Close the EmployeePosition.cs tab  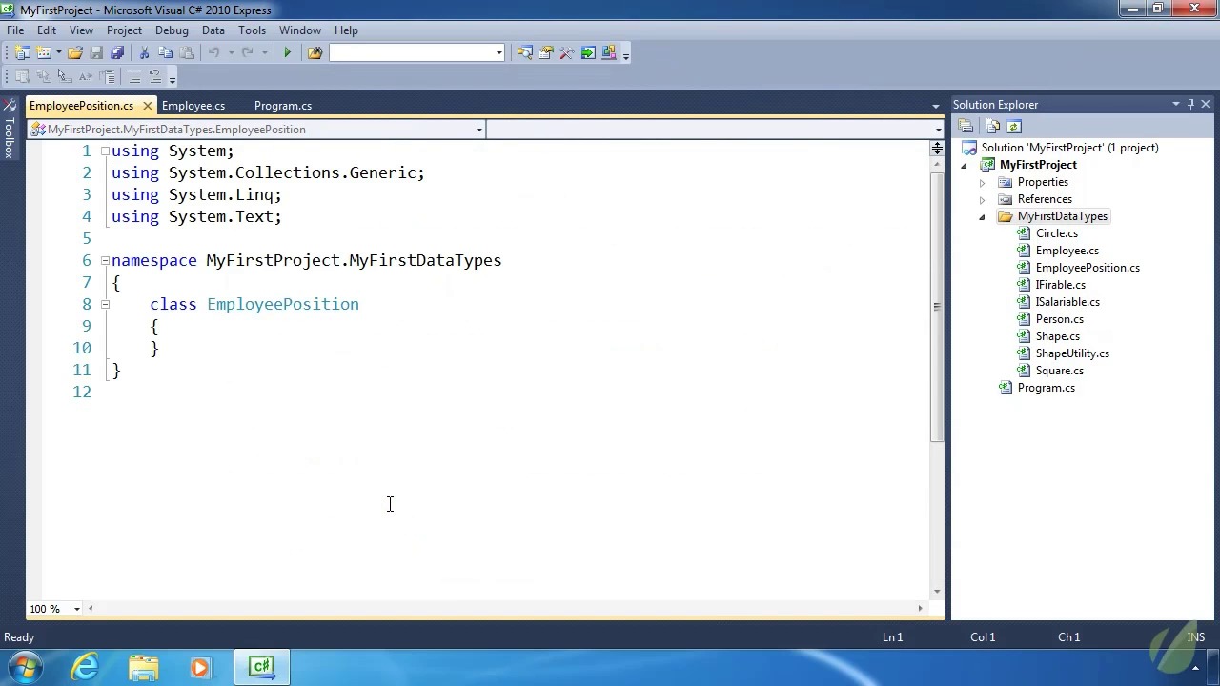coord(147,106)
